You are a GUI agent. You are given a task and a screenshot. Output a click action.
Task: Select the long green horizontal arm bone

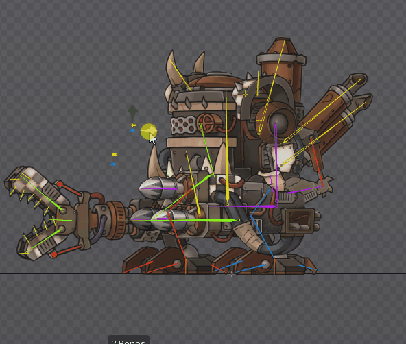(x=160, y=221)
